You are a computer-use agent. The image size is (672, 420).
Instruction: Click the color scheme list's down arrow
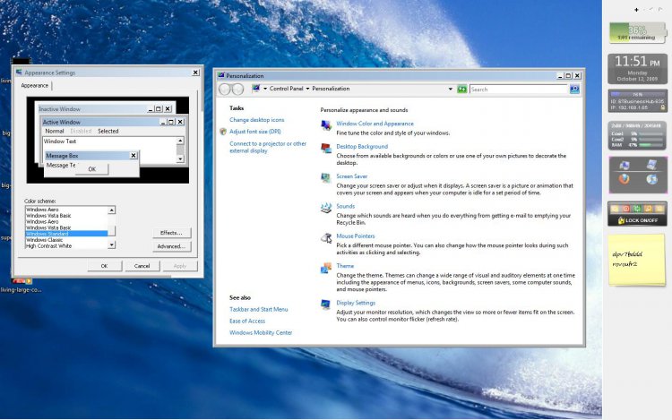click(111, 244)
